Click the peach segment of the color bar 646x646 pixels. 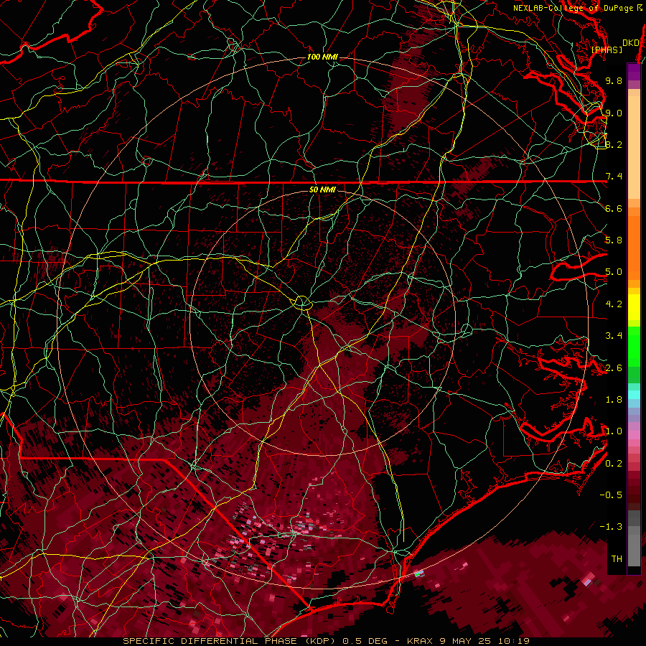click(634, 147)
